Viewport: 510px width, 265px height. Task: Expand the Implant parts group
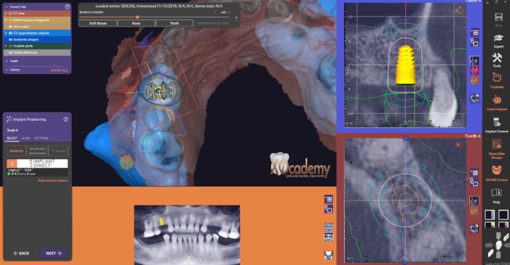tap(6, 46)
